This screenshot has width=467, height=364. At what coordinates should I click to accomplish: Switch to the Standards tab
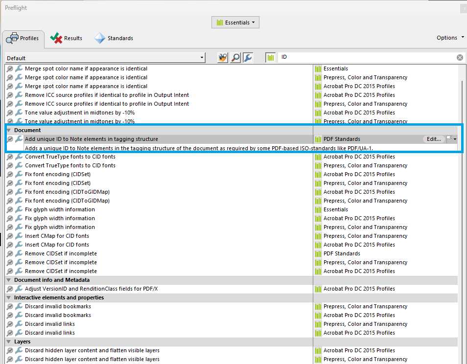pos(114,38)
